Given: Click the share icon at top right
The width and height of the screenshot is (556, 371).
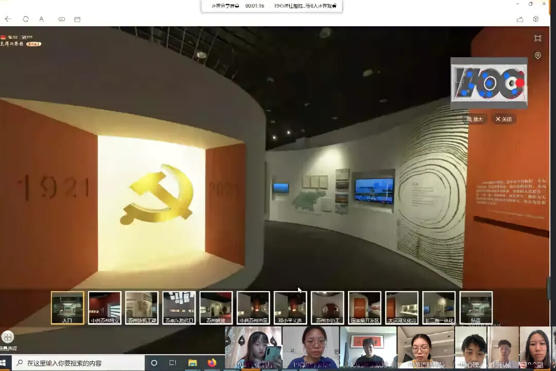Looking at the screenshot, I should click(520, 19).
